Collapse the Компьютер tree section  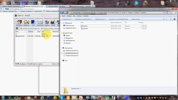pyautogui.click(x=62, y=48)
